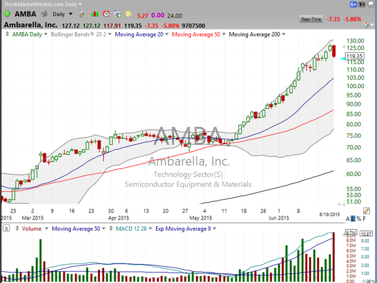Image resolution: width=377 pixels, height=283 pixels.
Task: Open the Volume indicator dropdown
Action: [46, 228]
